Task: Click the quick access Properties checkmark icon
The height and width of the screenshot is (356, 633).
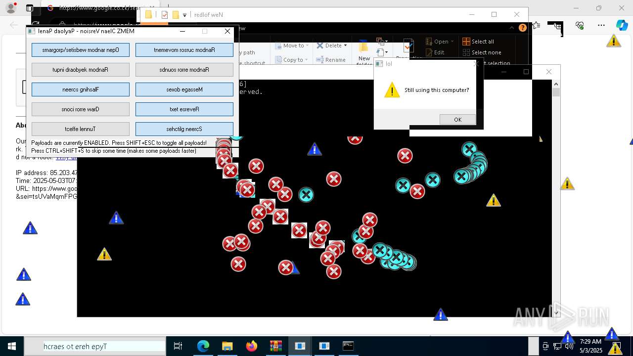Action: tap(165, 15)
